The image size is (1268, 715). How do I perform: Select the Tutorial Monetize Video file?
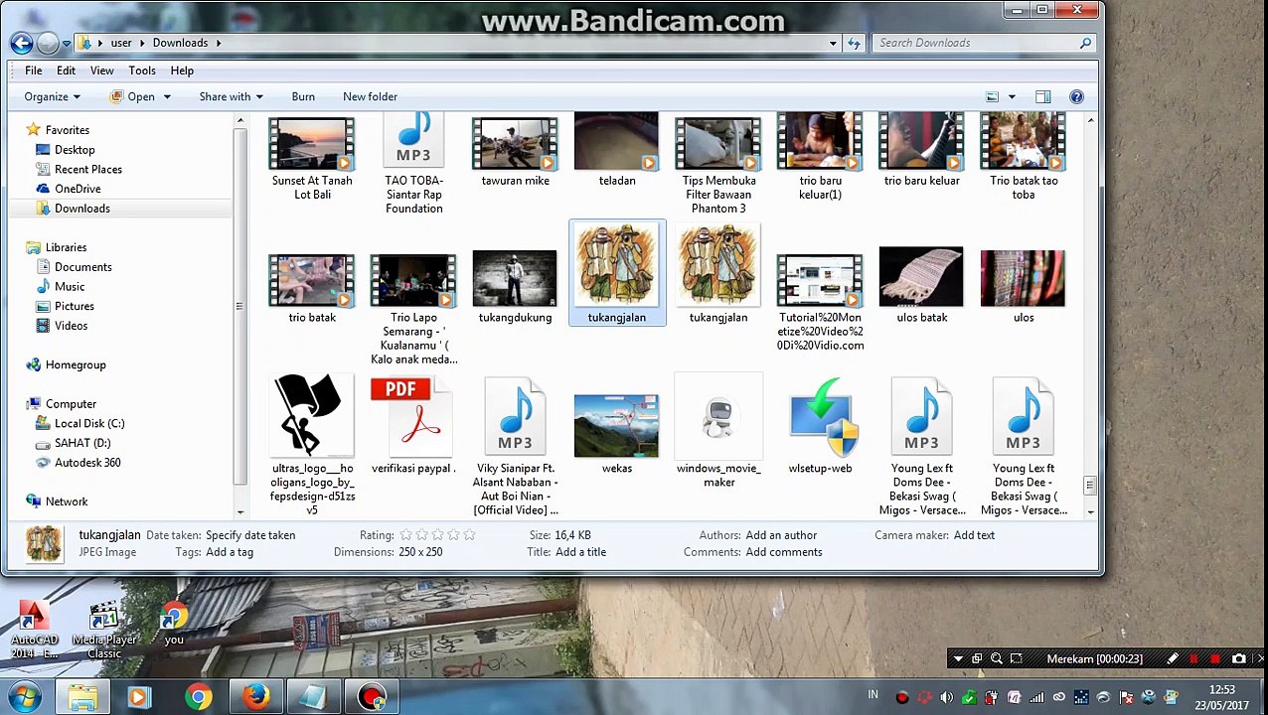point(820,301)
